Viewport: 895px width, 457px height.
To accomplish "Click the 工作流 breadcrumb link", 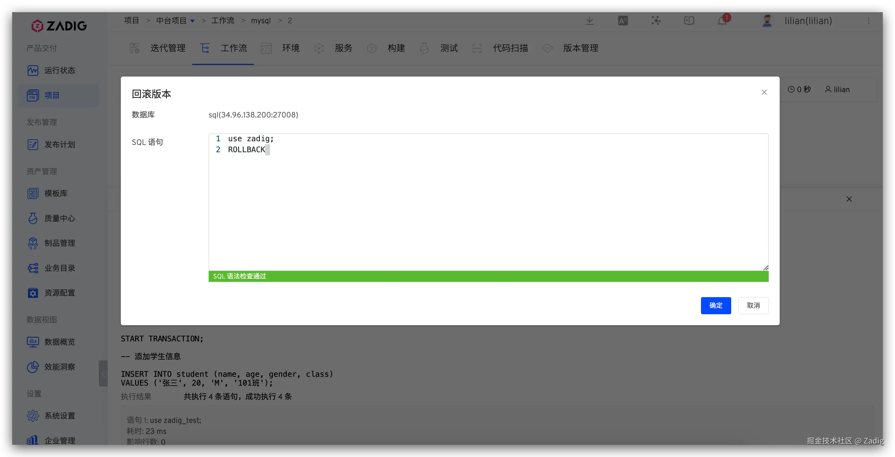I will [x=223, y=21].
